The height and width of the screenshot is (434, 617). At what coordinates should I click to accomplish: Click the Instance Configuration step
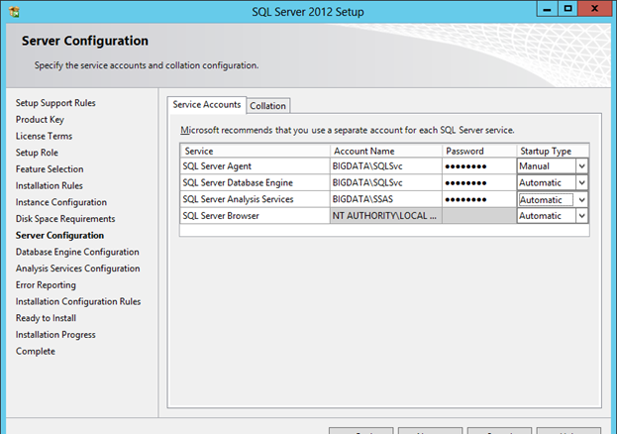[61, 202]
